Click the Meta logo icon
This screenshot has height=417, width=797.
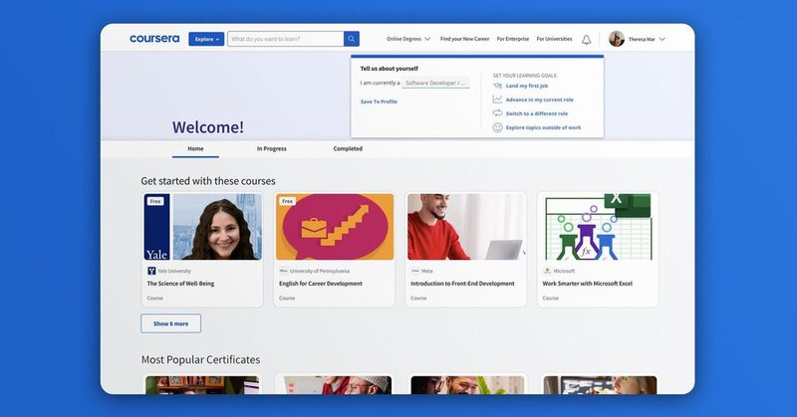415,271
